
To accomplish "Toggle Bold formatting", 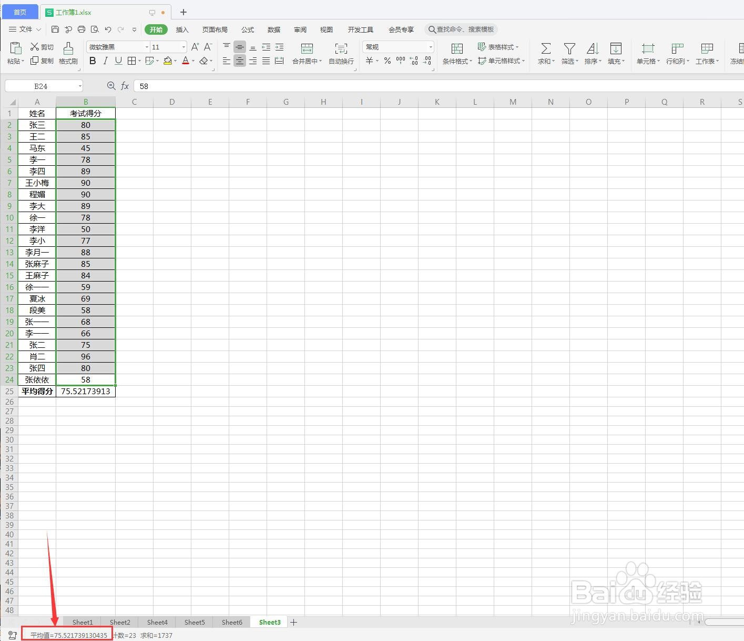I will click(x=93, y=61).
